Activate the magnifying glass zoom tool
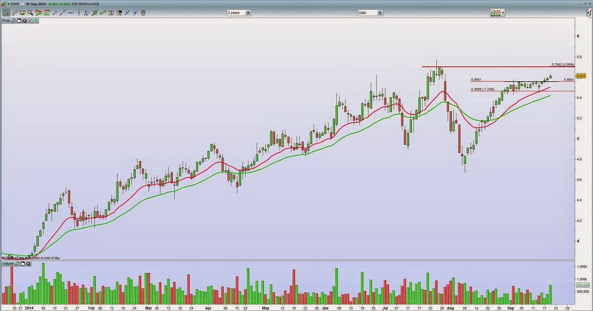Screen dimensions: 593x311 pos(30,13)
